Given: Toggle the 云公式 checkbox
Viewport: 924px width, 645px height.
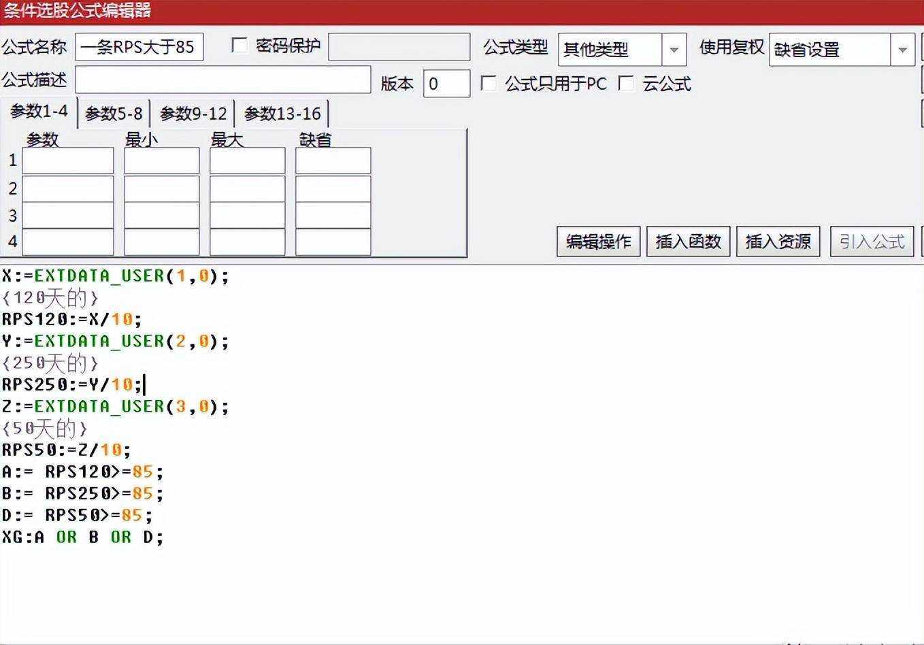Looking at the screenshot, I should click(x=625, y=83).
